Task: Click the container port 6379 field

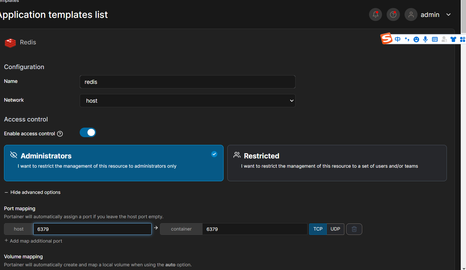Action: click(x=254, y=229)
